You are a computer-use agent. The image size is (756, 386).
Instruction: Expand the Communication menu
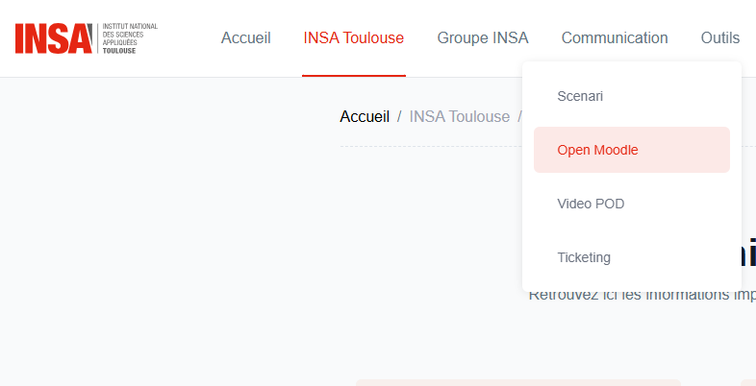point(615,38)
